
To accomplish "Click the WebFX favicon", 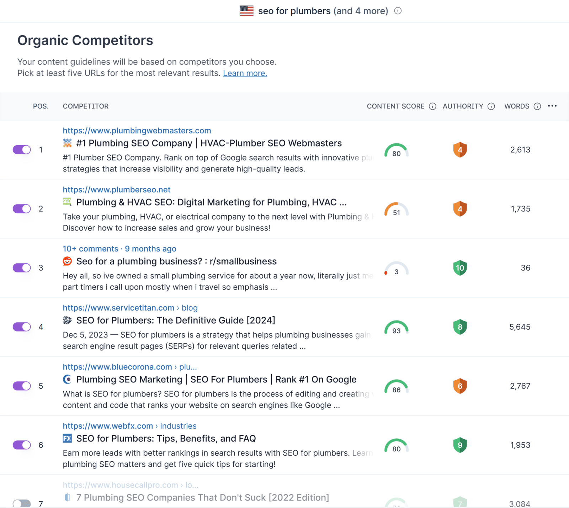I will 67,438.
